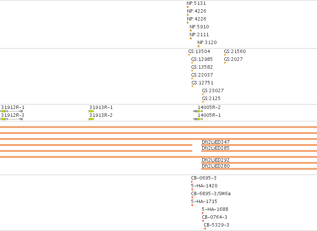Viewport: 317px width, 231px height.
Task: Click the GS:2125 insertion triangle marker
Action: [x=203, y=102]
